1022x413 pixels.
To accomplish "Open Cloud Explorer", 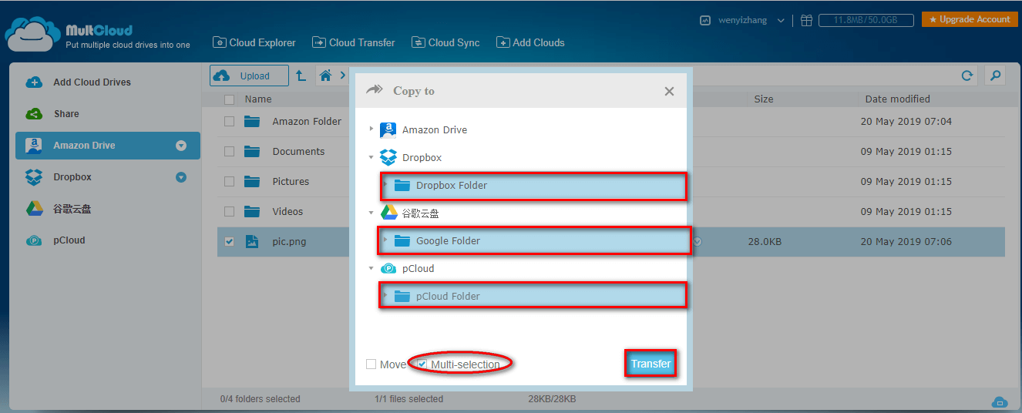I will pyautogui.click(x=254, y=42).
